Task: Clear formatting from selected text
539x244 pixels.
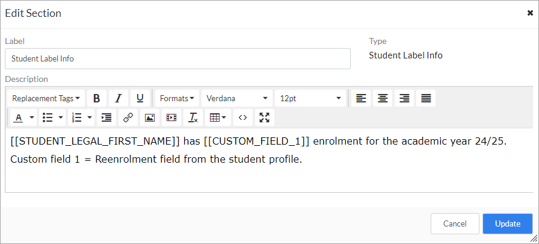Action: point(193,117)
